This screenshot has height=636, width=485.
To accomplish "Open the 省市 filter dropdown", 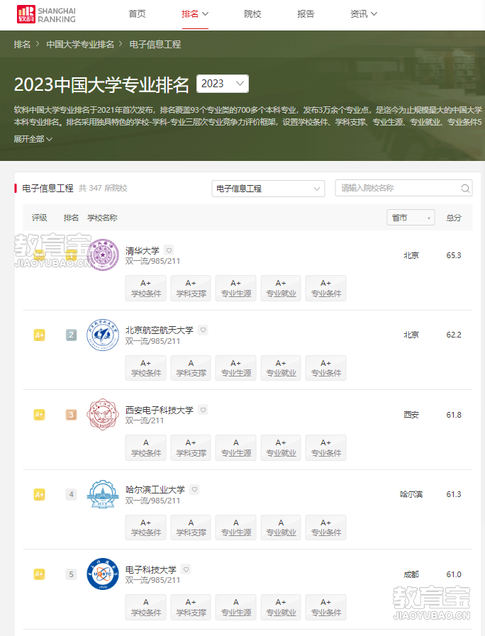I will tap(411, 218).
